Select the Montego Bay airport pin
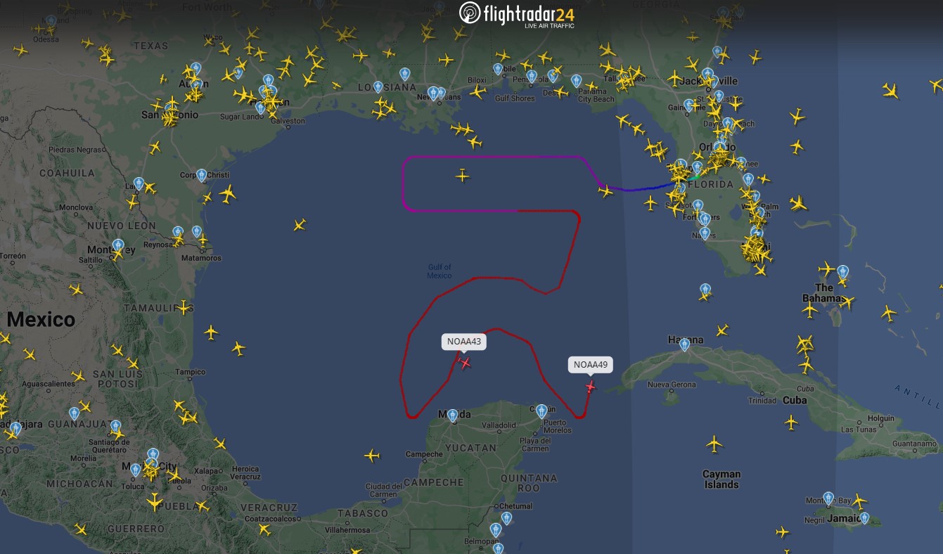The height and width of the screenshot is (554, 943). (x=829, y=498)
